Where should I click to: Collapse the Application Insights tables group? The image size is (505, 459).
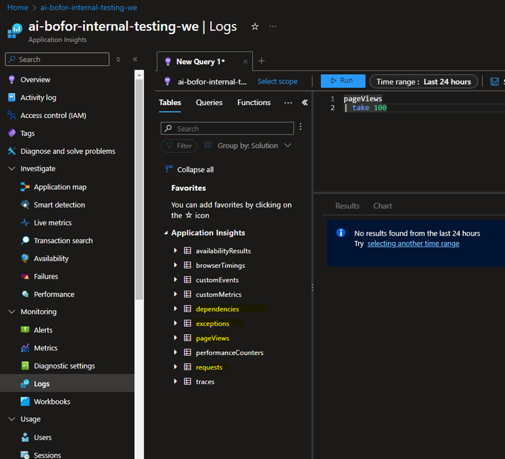point(166,233)
